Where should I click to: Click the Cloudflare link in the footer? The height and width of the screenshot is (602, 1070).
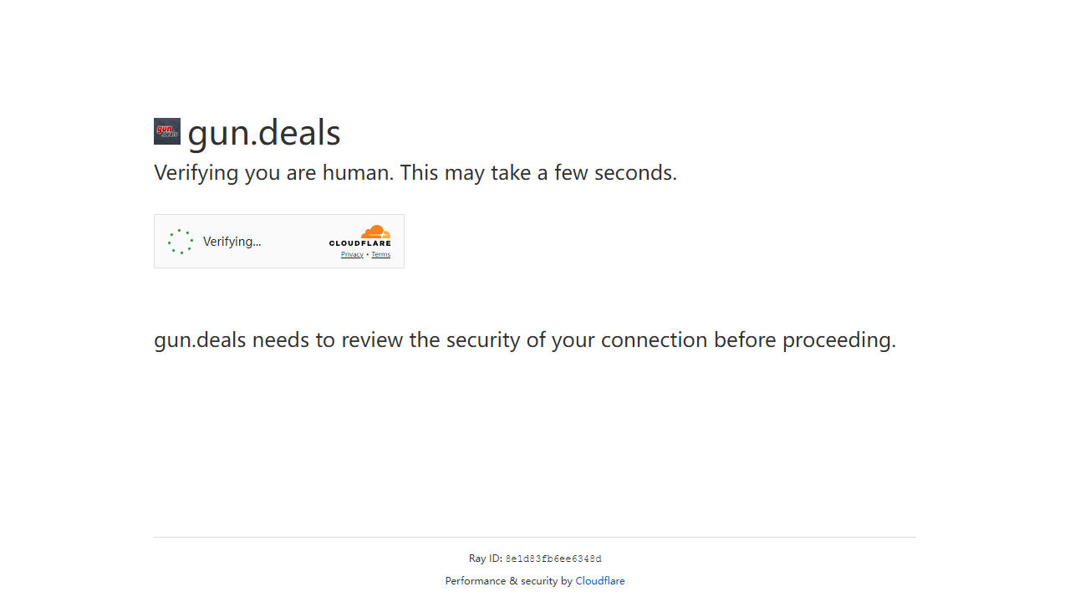tap(600, 580)
